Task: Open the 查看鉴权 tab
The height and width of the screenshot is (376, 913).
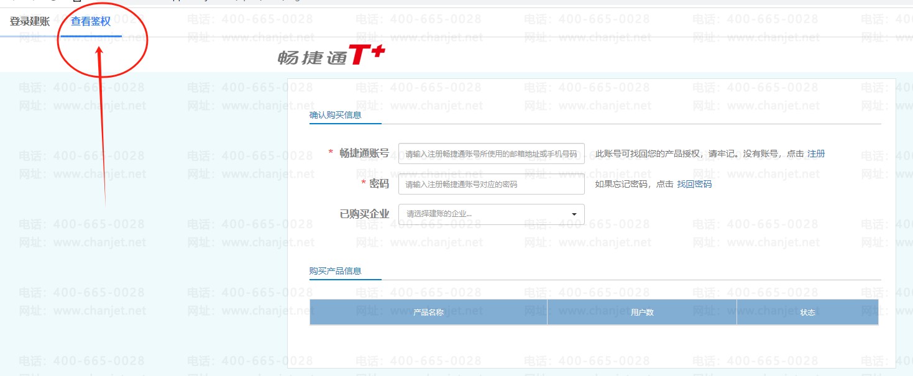Action: pyautogui.click(x=91, y=22)
